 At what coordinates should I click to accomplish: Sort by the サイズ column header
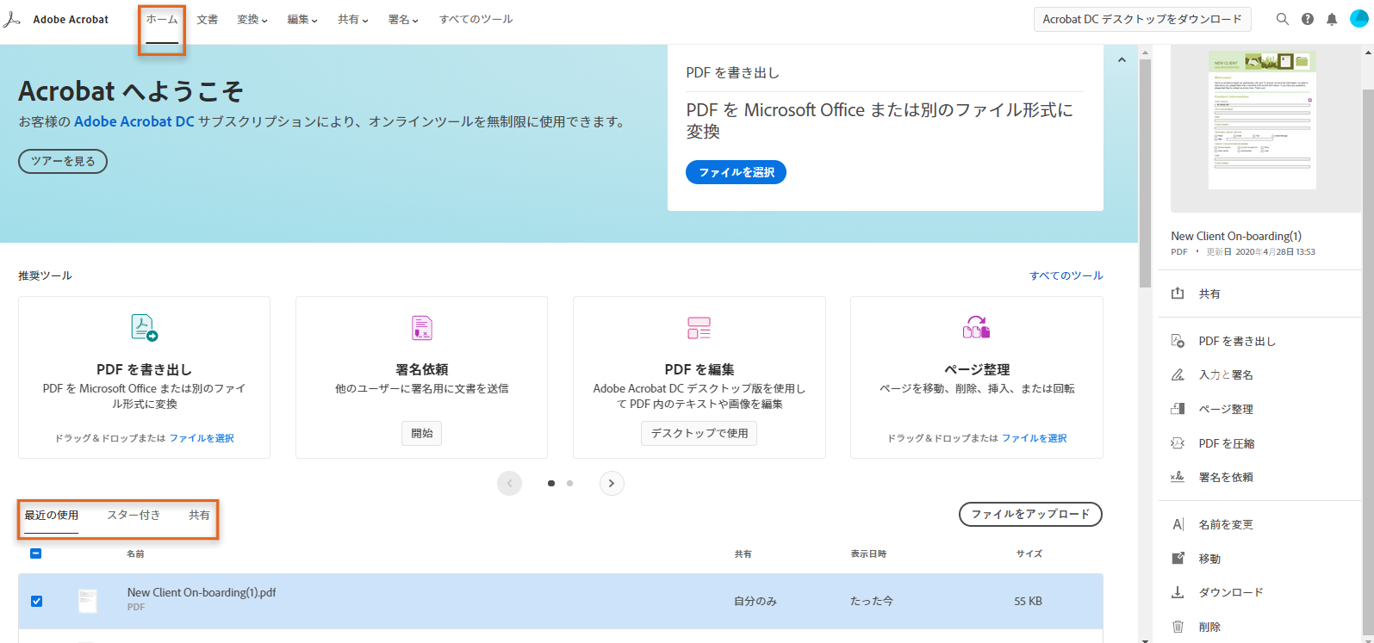click(1029, 553)
